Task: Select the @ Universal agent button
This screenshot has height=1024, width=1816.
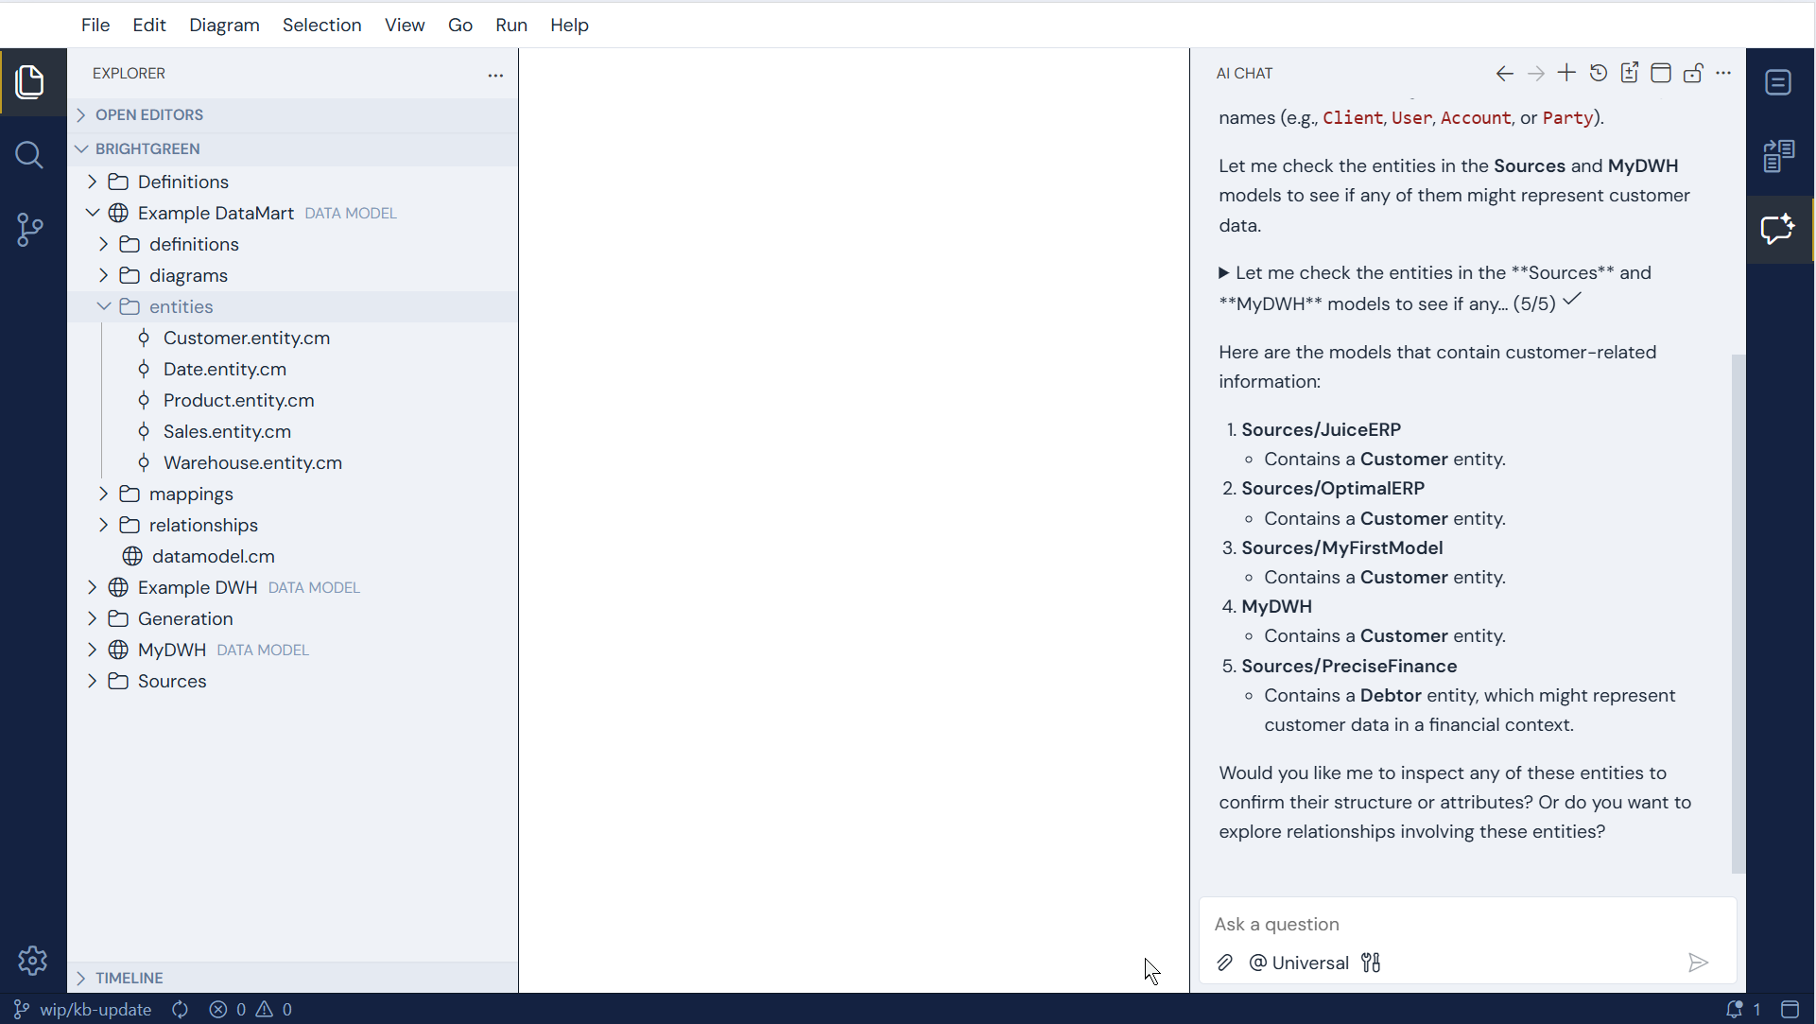Action: point(1299,963)
